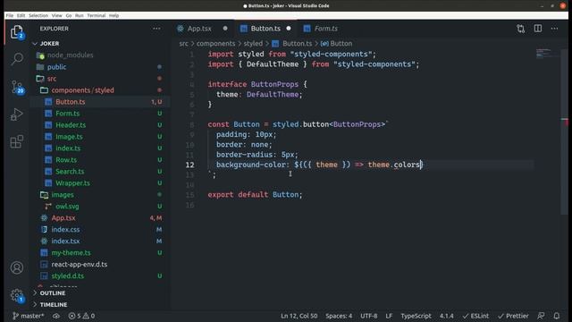Open the Run menu
This screenshot has width=572, height=322.
tap(80, 15)
